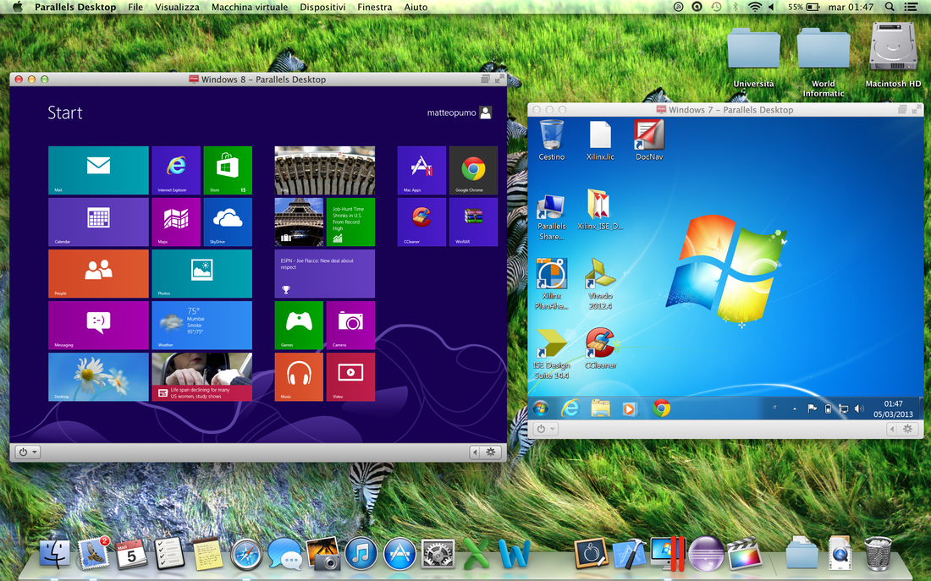
Task: Open the Games Xbox tile
Action: click(x=299, y=326)
